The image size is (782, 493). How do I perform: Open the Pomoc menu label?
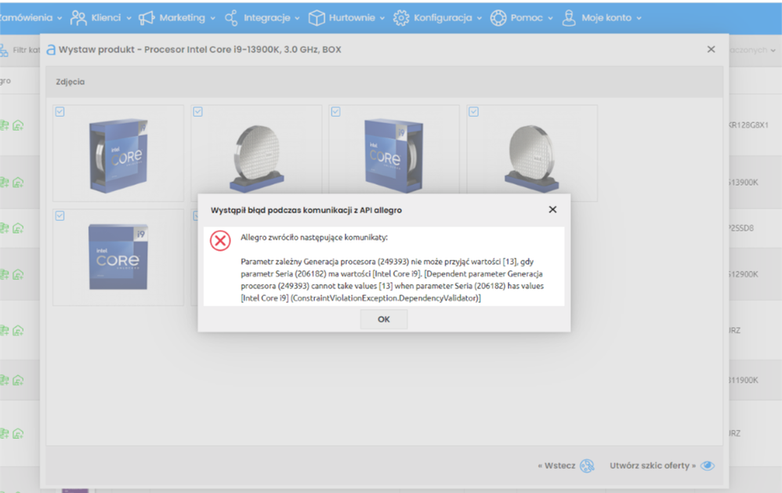(526, 18)
